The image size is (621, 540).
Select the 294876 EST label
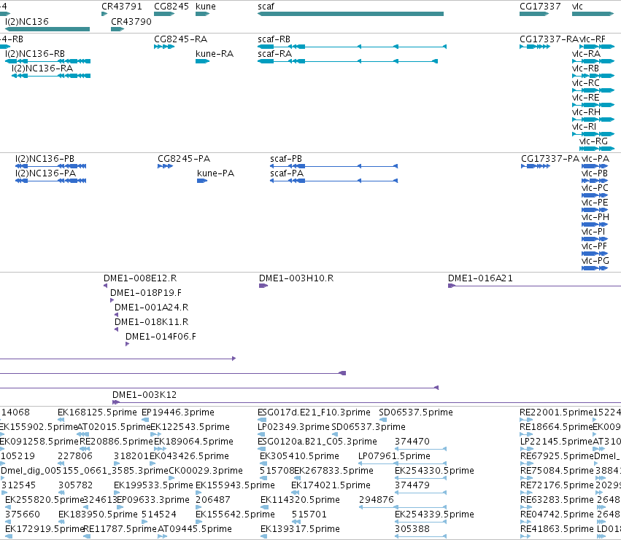coord(377,500)
